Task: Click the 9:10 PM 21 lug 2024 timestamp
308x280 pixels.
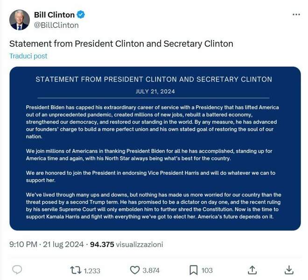Action: 46,244
